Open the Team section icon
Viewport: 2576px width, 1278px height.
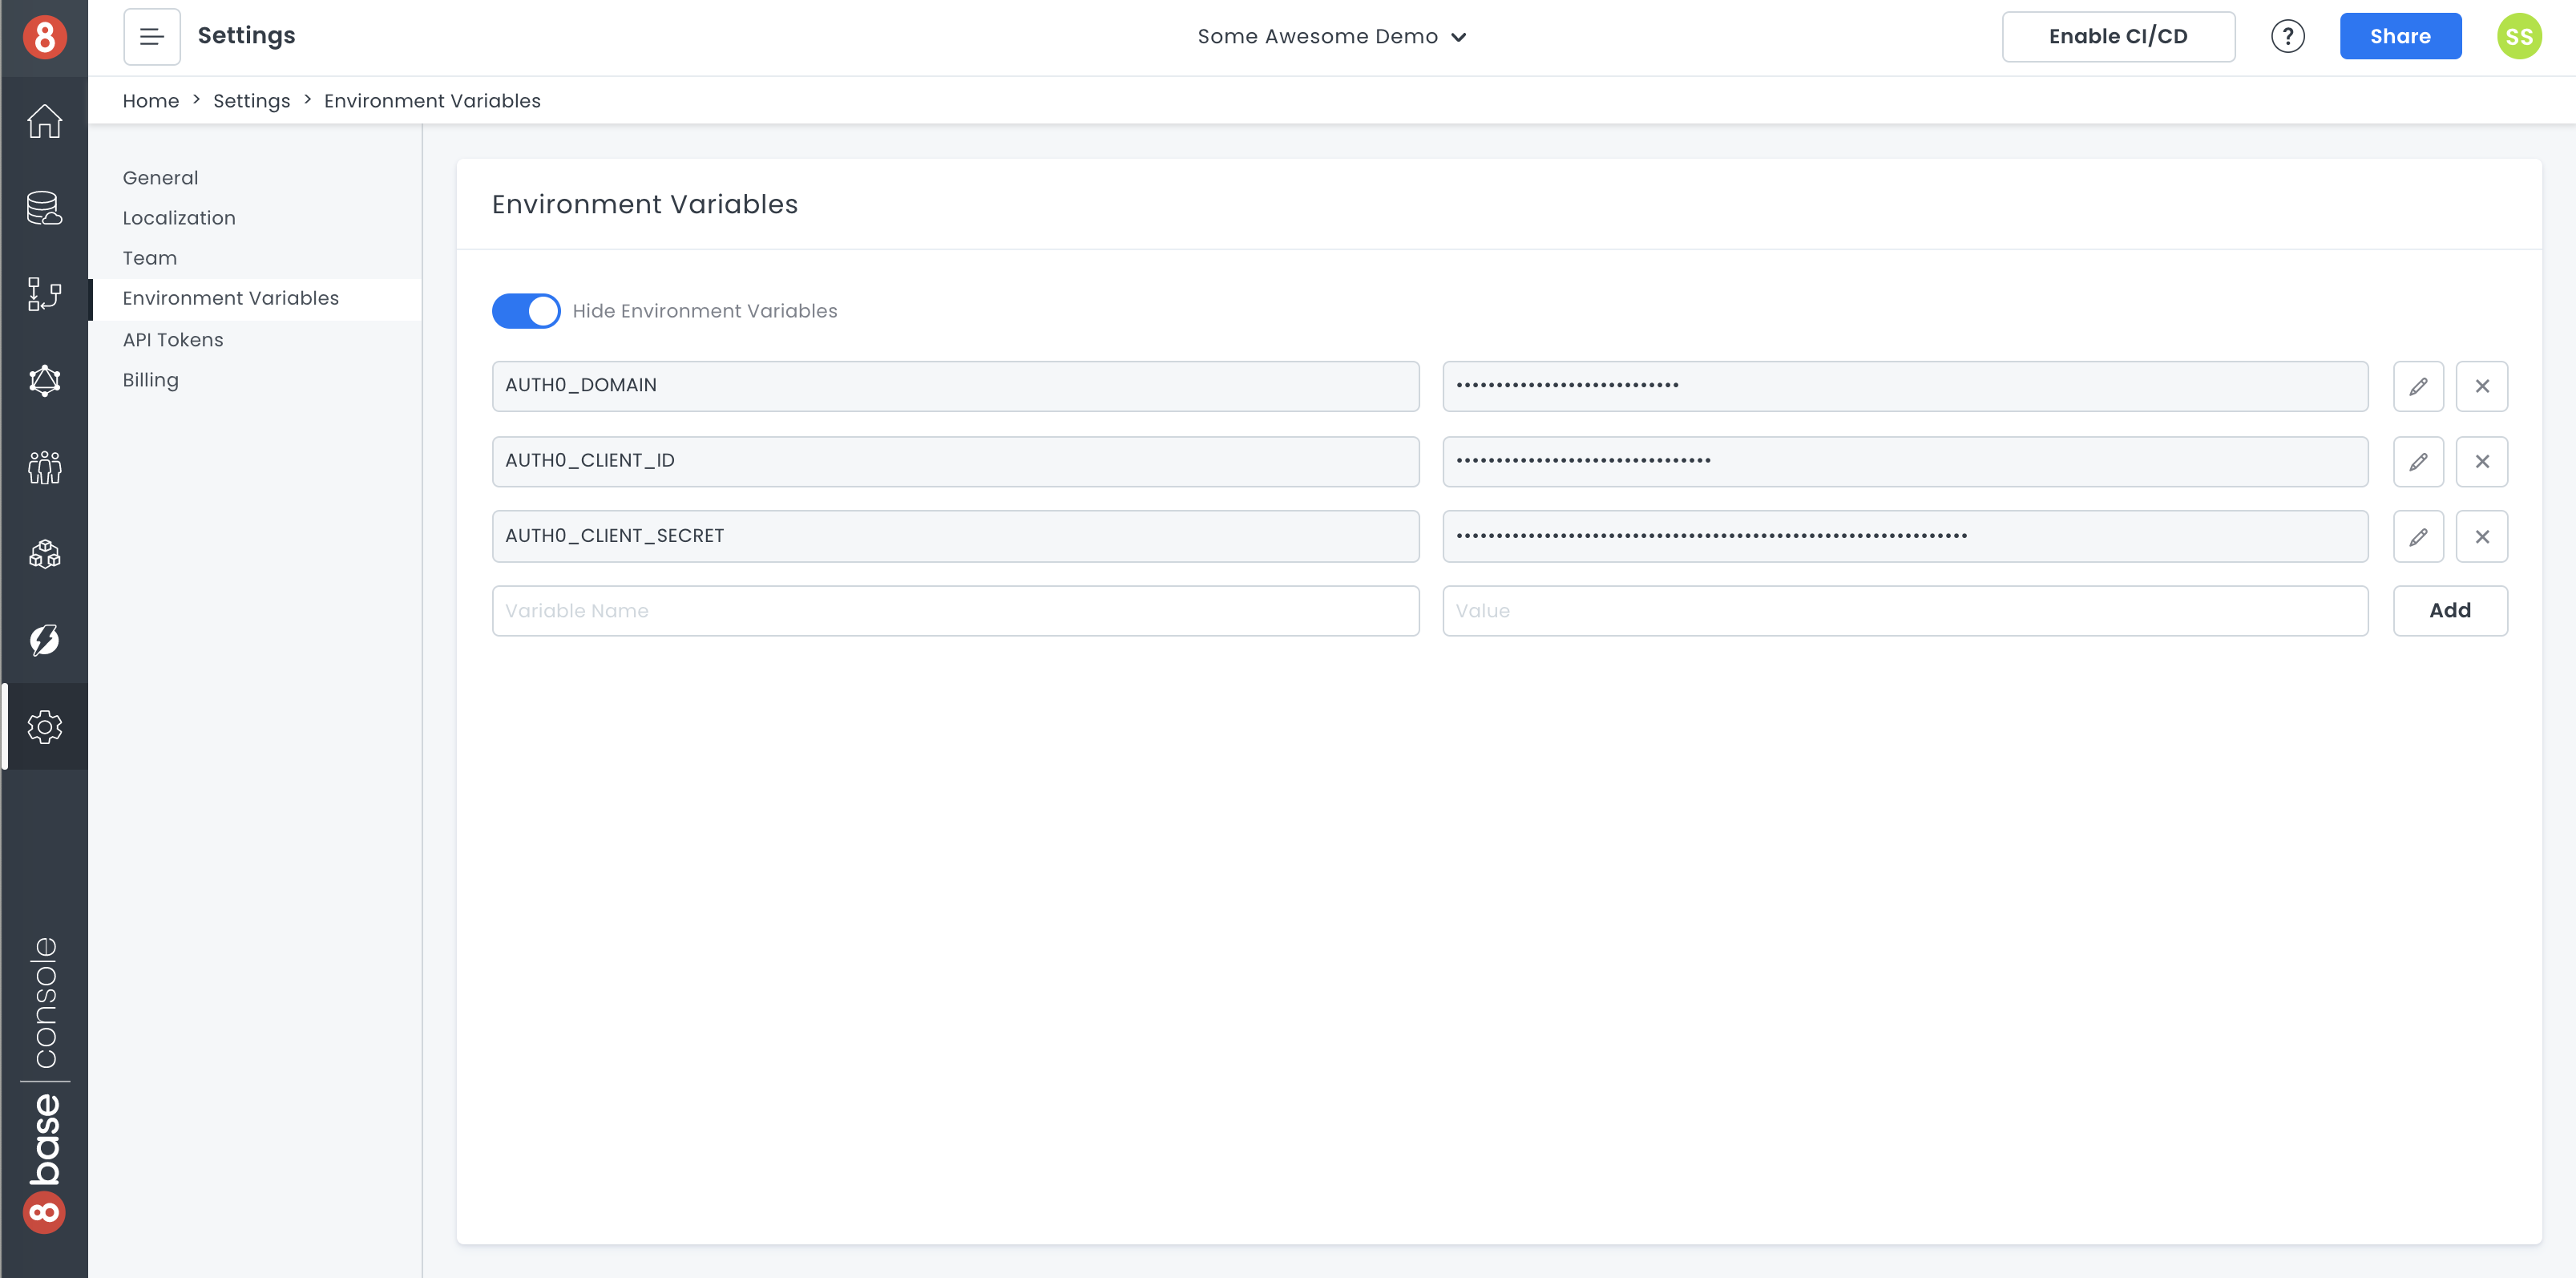click(x=44, y=467)
